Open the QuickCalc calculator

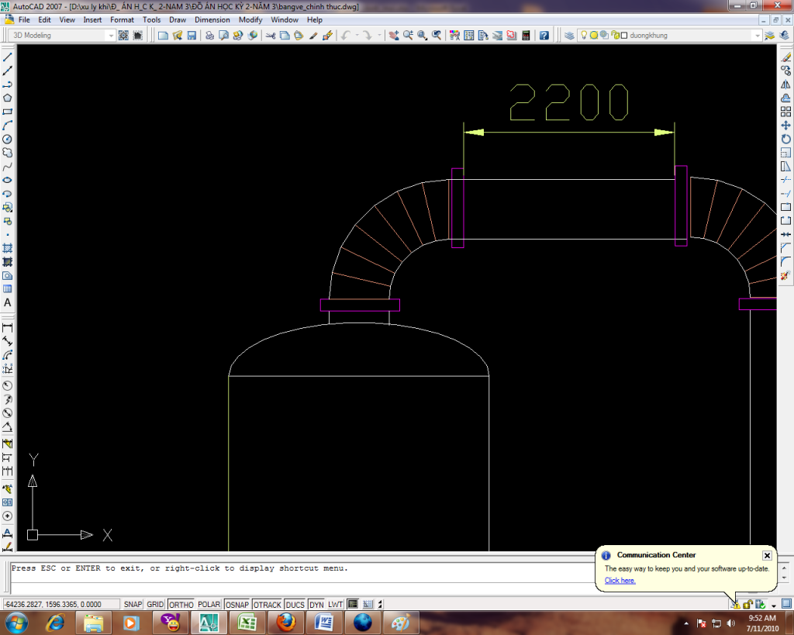coord(526,36)
